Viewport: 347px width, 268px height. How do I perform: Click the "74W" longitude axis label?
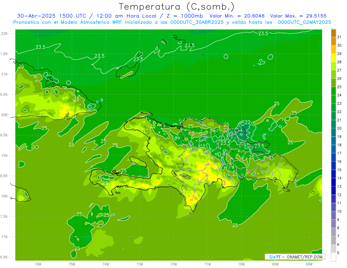(106, 264)
